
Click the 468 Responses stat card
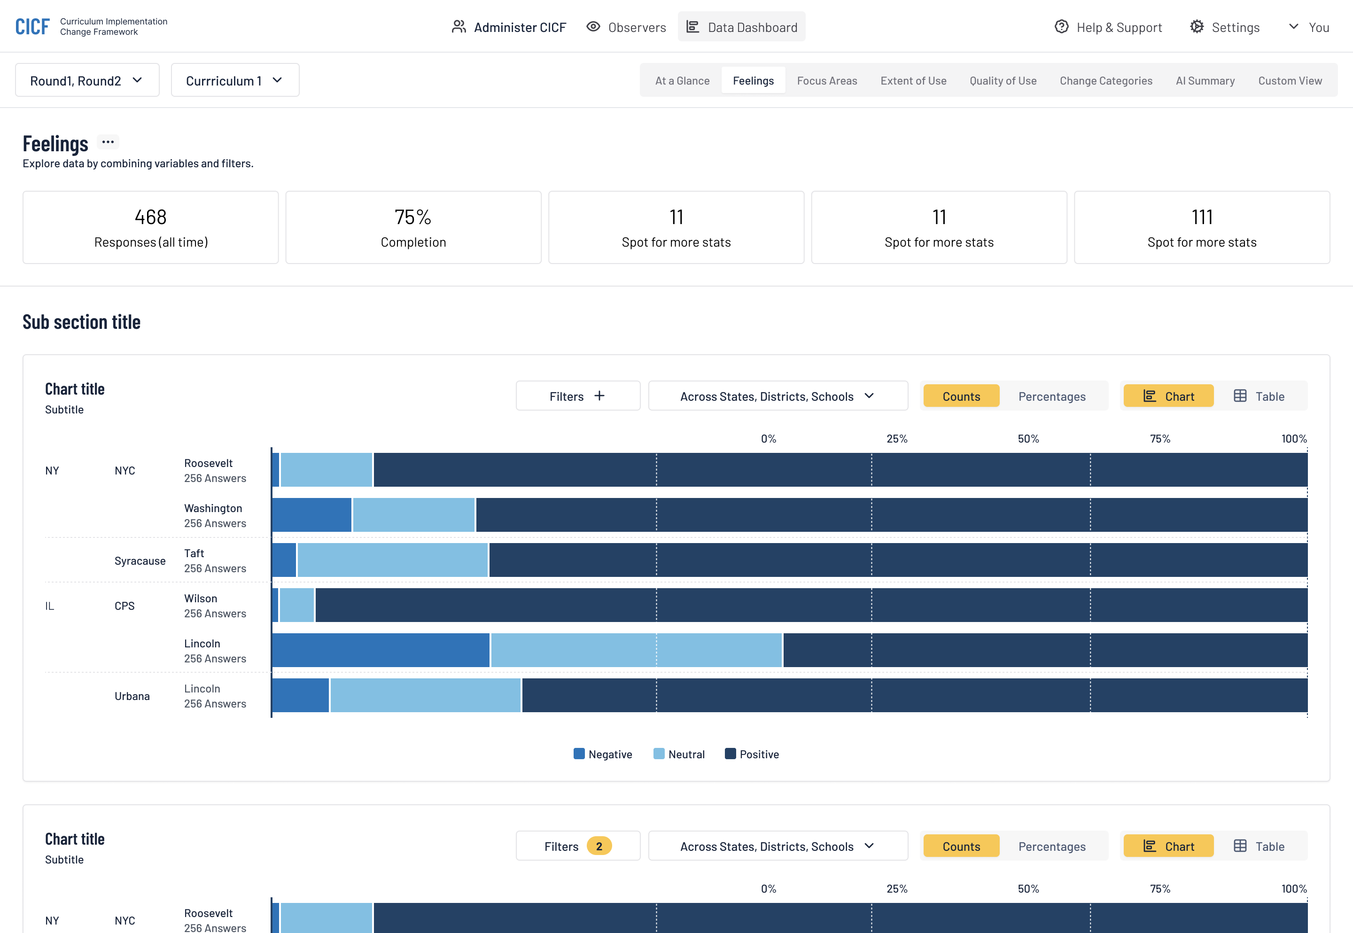(151, 228)
